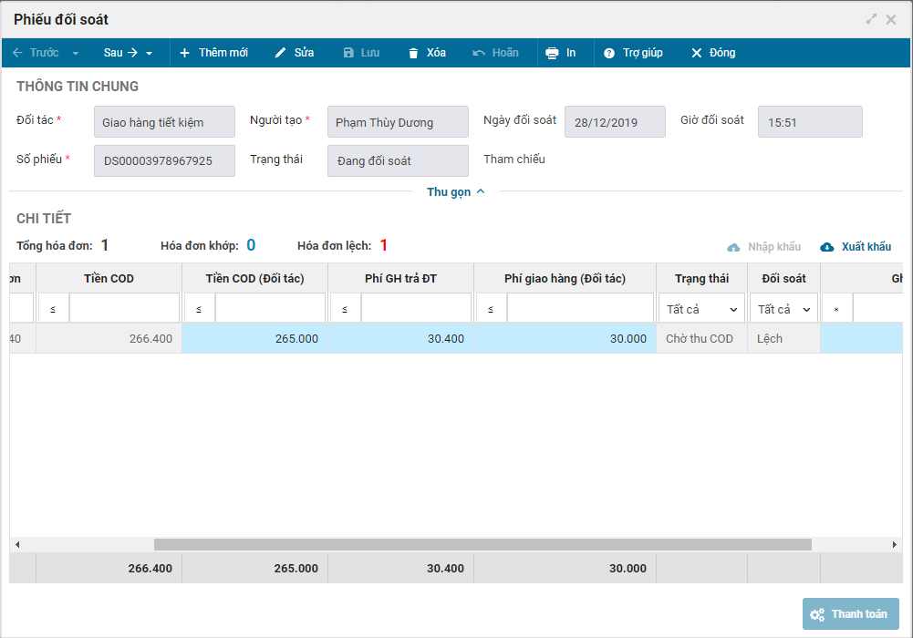This screenshot has height=638, width=913.
Task: Click the 265.000 total in footer row
Action: click(x=255, y=568)
